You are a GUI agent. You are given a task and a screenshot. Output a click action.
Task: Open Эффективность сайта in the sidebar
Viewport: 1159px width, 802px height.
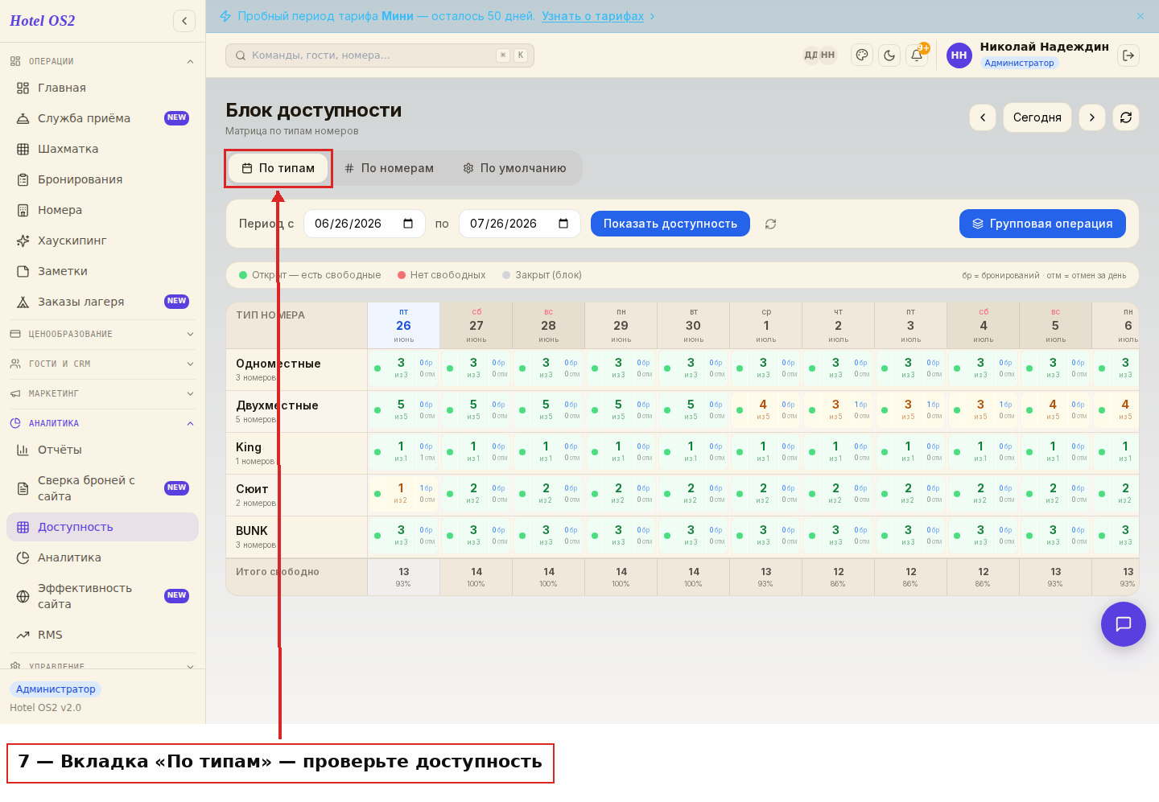102,596
